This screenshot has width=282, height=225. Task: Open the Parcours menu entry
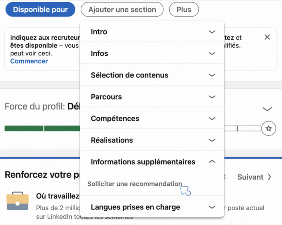pyautogui.click(x=152, y=97)
